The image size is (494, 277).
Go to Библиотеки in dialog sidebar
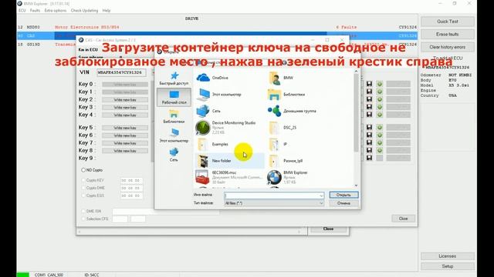[x=174, y=116]
